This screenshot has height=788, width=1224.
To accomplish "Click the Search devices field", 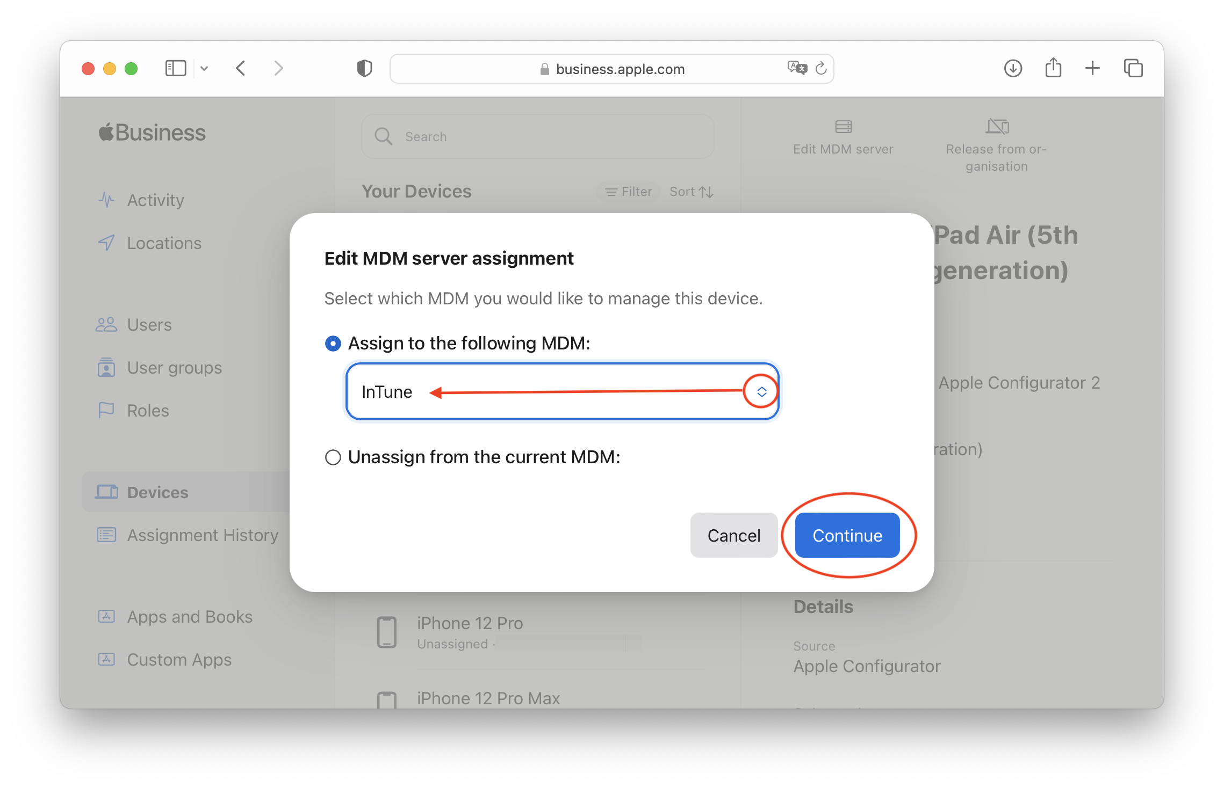I will pos(537,137).
